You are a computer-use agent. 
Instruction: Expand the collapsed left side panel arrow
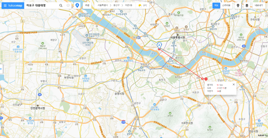tap(1, 69)
